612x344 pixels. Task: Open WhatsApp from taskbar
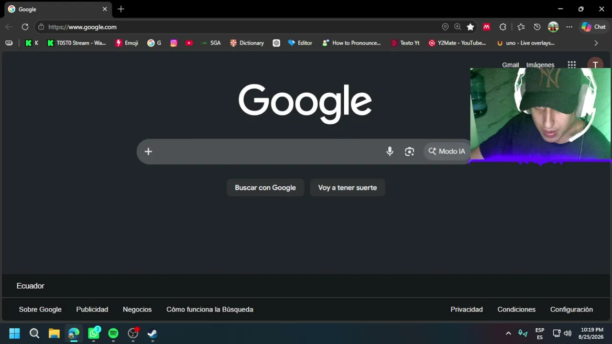[x=94, y=333]
